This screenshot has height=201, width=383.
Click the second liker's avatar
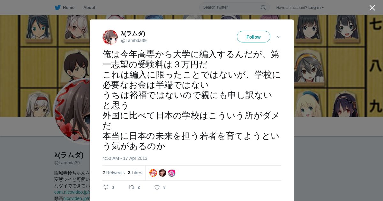[162, 173]
